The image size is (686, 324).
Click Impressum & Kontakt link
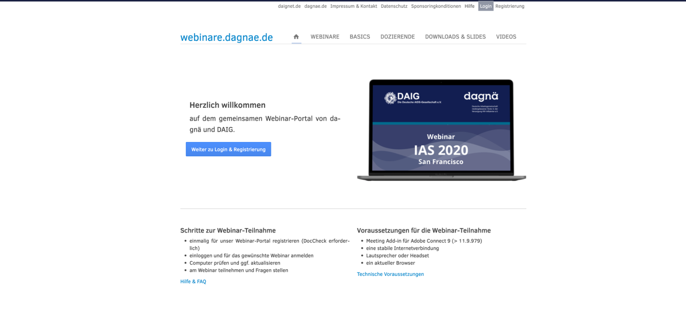tap(354, 6)
